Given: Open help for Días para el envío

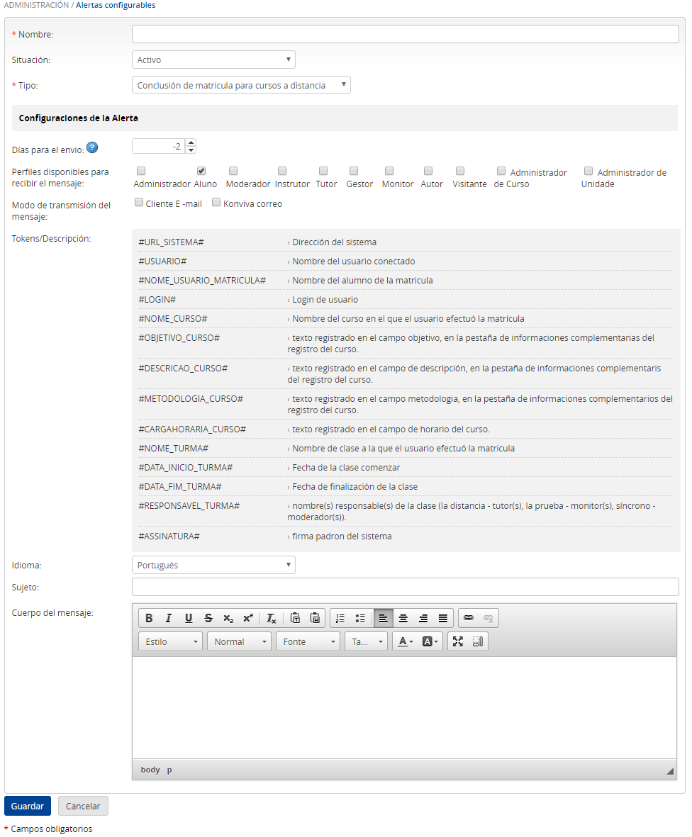Looking at the screenshot, I should (x=92, y=148).
